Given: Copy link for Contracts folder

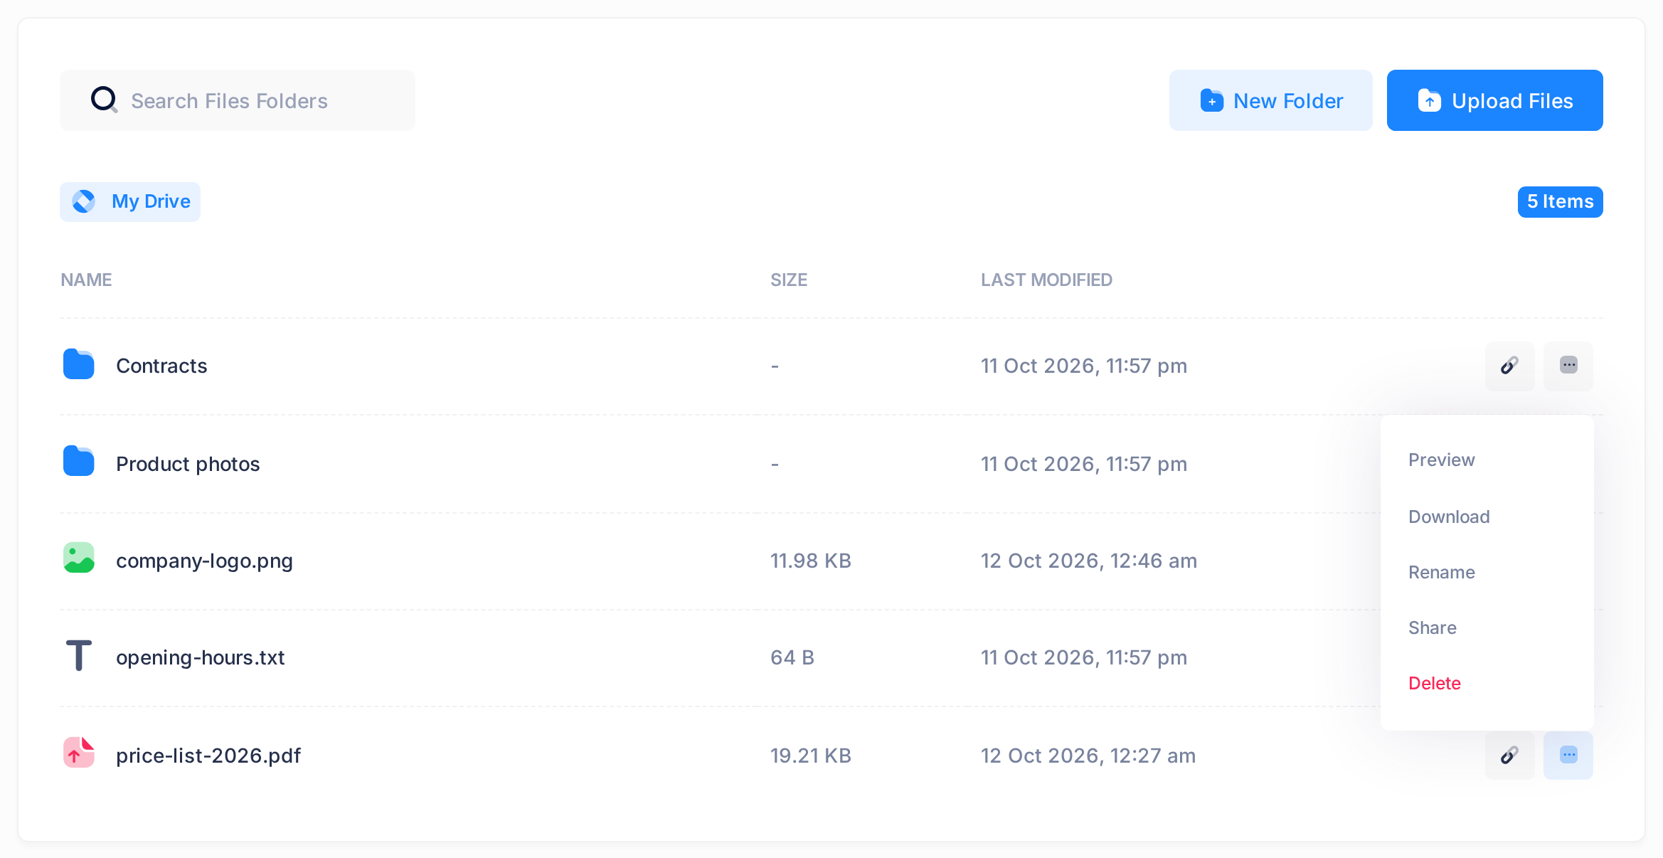Looking at the screenshot, I should pos(1509,366).
